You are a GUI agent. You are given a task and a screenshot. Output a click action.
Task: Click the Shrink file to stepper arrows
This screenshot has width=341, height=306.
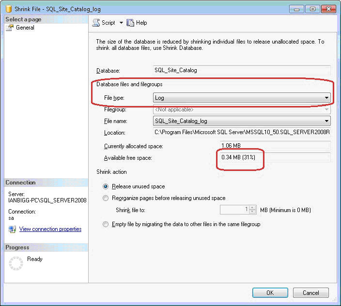pos(252,210)
